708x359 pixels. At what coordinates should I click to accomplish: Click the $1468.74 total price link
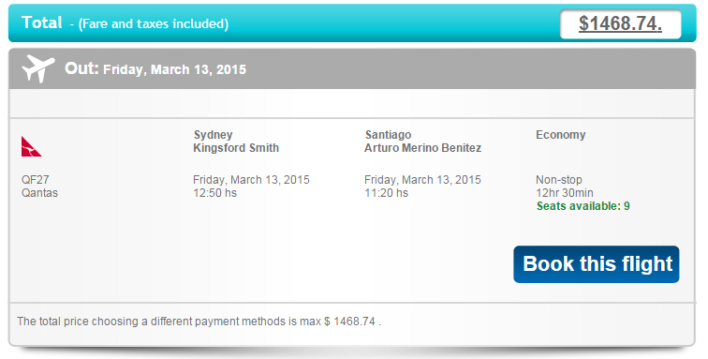620,23
